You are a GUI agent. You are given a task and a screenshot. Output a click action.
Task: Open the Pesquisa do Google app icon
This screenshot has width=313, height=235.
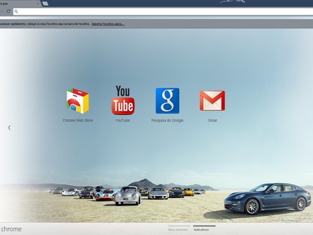tap(168, 101)
